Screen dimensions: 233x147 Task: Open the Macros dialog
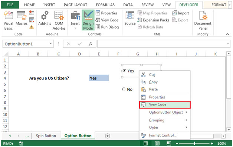22,18
